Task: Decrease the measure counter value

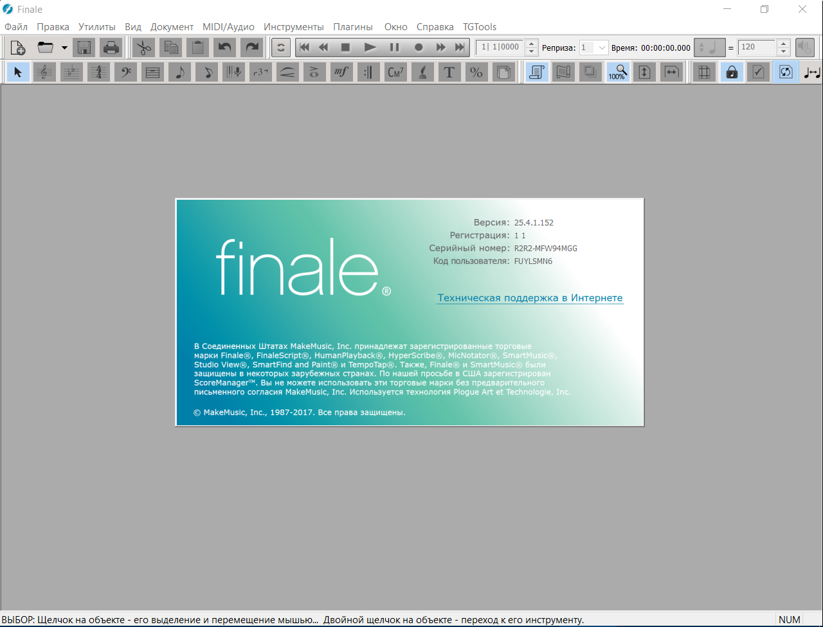Action: pyautogui.click(x=531, y=51)
